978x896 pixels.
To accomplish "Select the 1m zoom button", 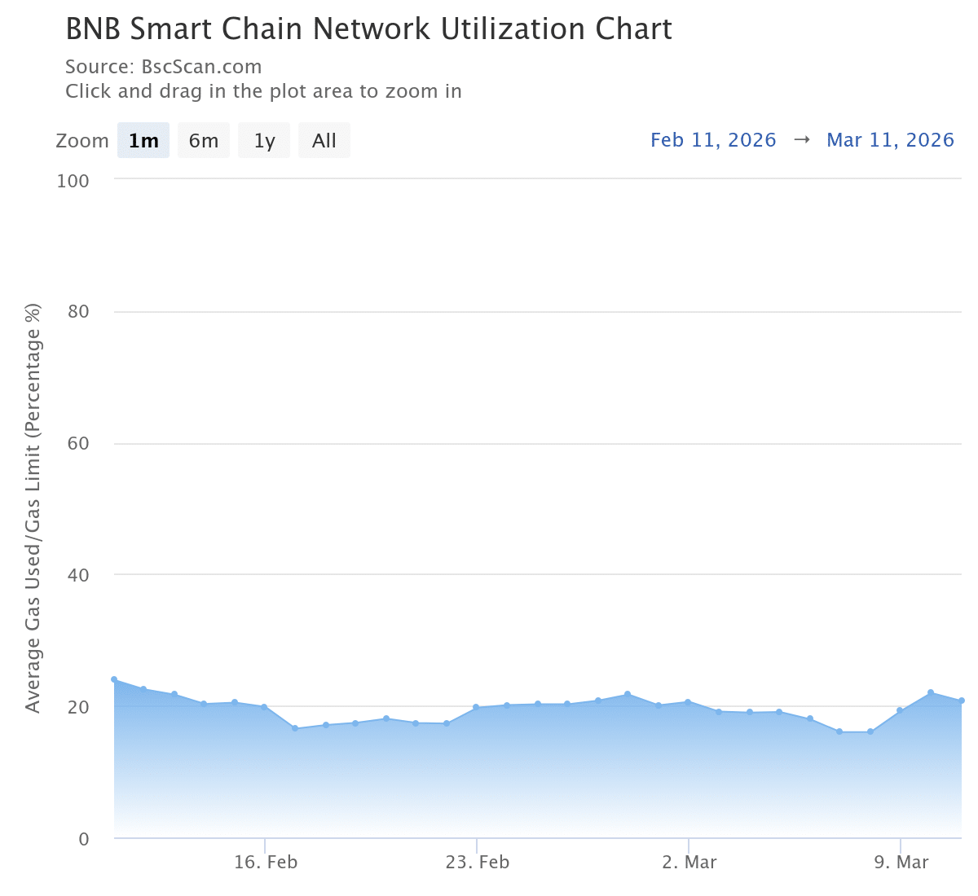I will click(143, 141).
